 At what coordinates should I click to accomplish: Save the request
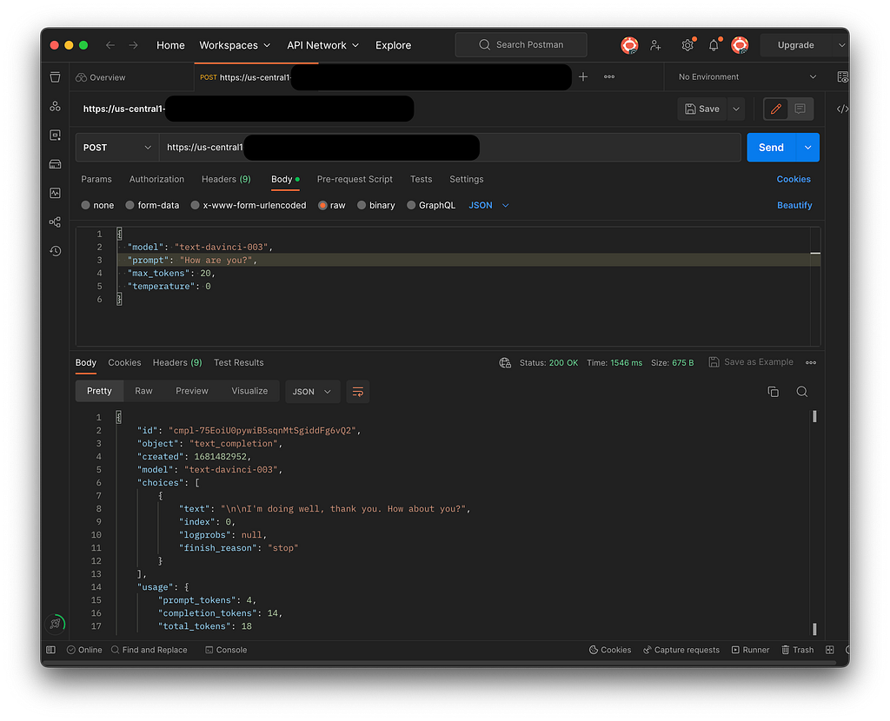pos(702,109)
